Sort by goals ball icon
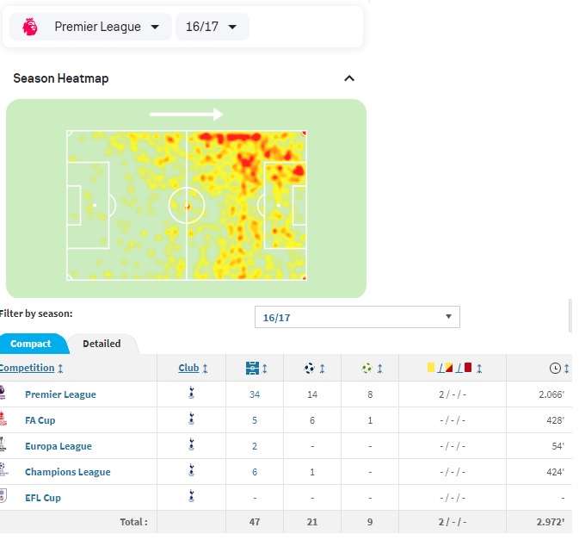This screenshot has width=579, height=540. (310, 368)
